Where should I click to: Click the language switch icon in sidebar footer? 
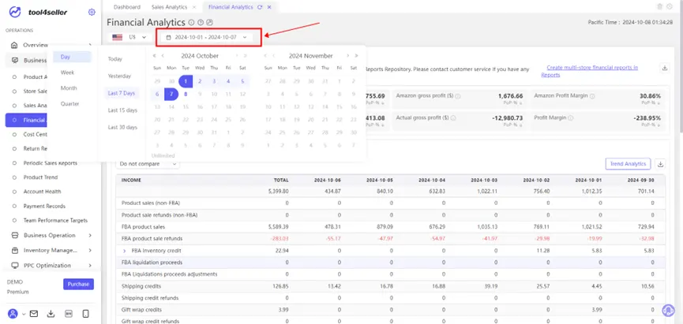click(x=69, y=314)
